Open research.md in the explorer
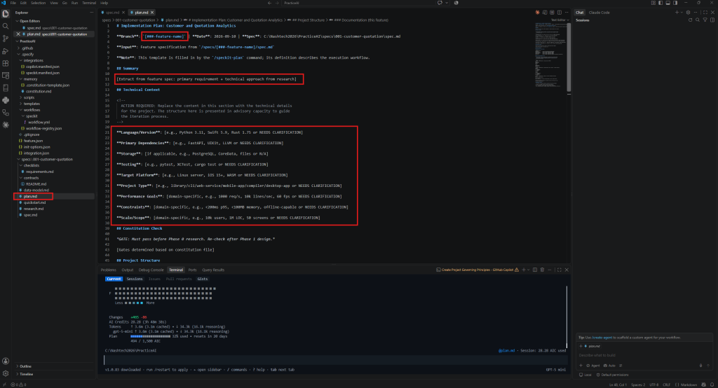Image resolution: width=718 pixels, height=388 pixels. pyautogui.click(x=34, y=209)
